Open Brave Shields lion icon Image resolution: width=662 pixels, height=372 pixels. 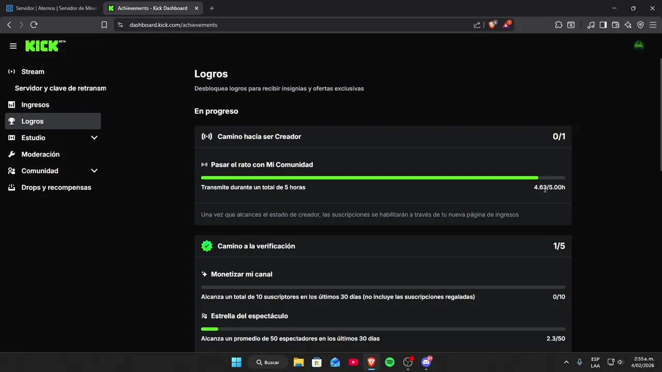coord(492,24)
